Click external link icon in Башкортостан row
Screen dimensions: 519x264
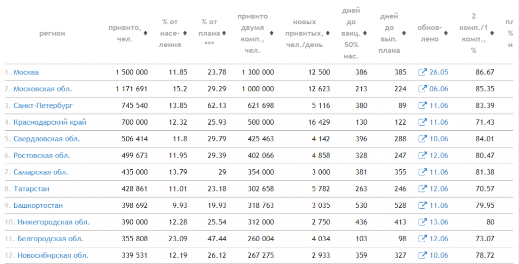(423, 205)
